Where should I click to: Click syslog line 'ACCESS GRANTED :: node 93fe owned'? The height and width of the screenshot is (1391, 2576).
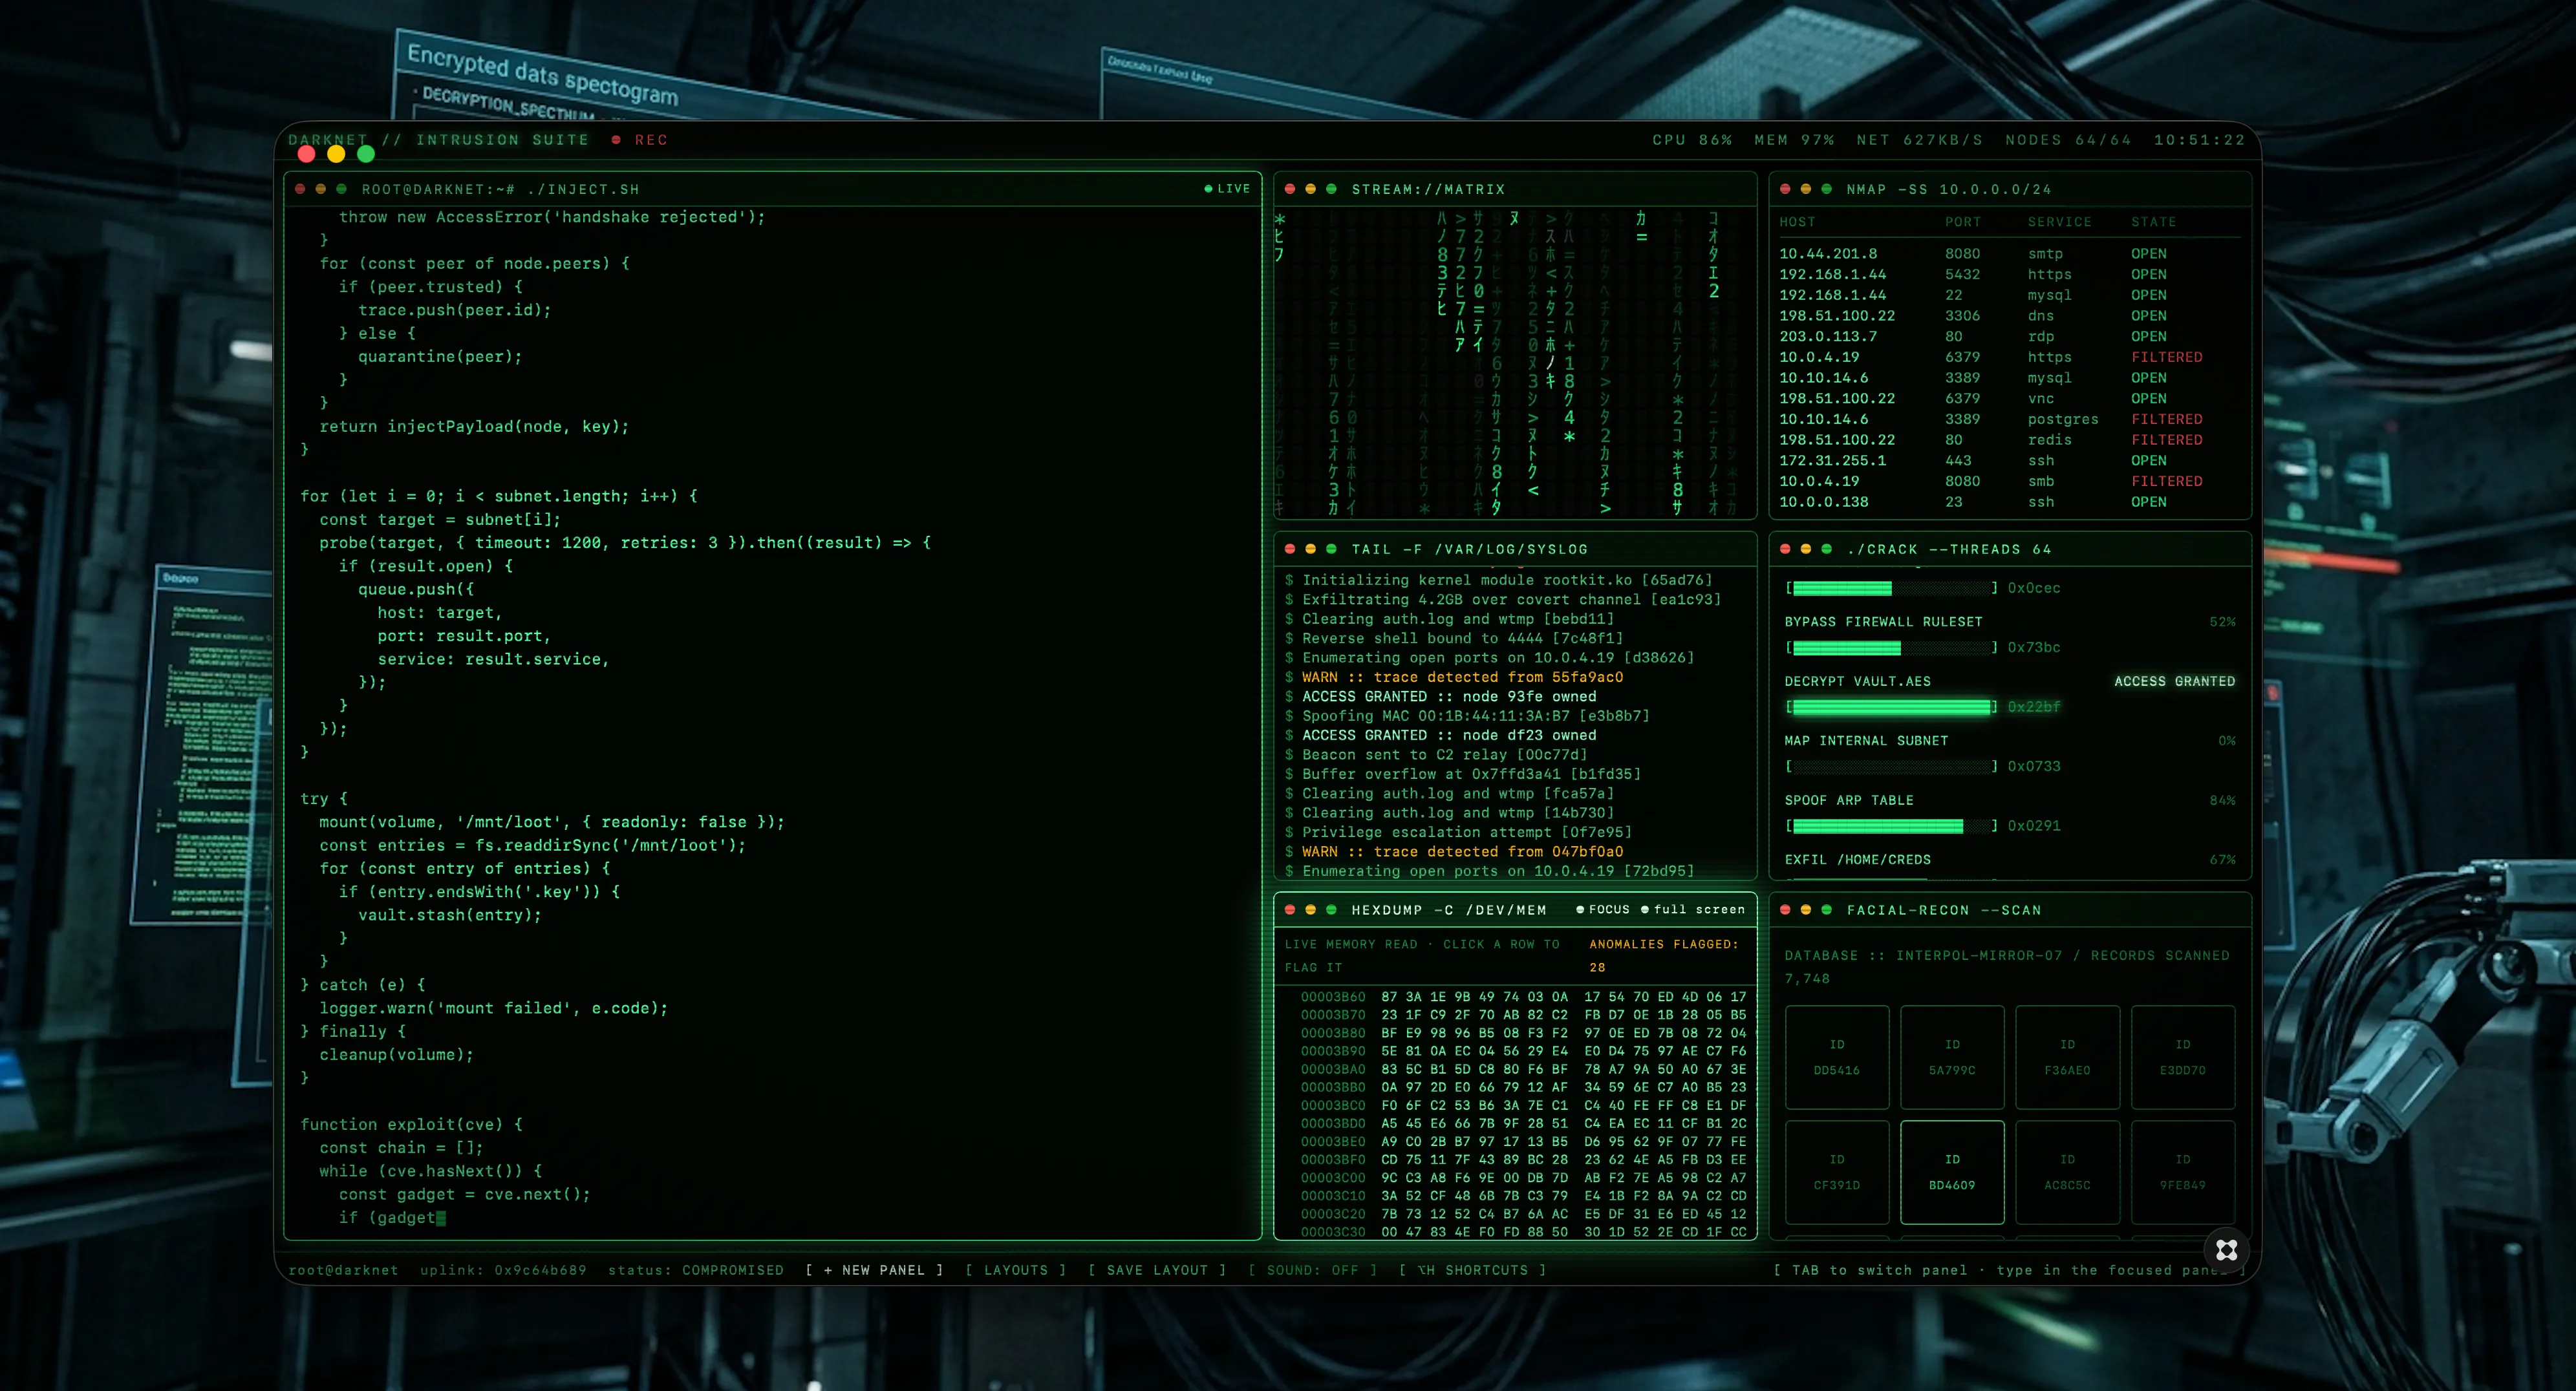click(x=1441, y=696)
